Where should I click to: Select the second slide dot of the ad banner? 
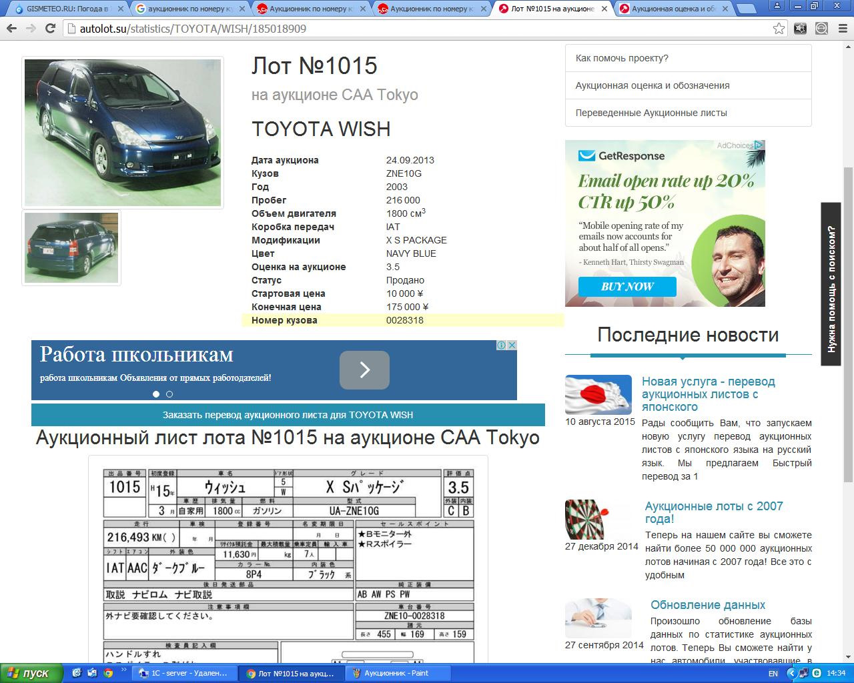tap(169, 394)
